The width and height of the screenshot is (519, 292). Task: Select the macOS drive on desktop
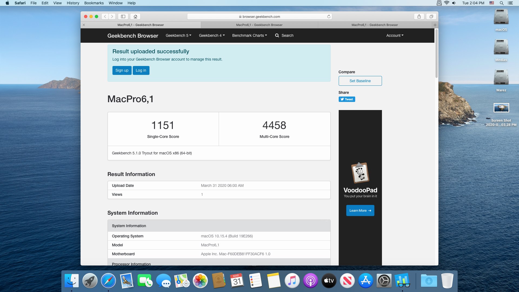point(501,17)
